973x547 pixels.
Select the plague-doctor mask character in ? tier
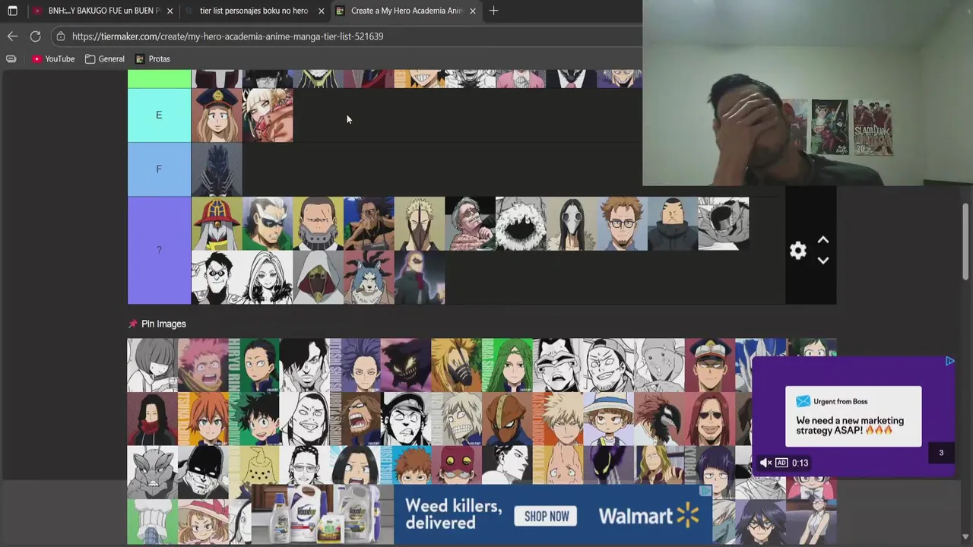pyautogui.click(x=572, y=223)
